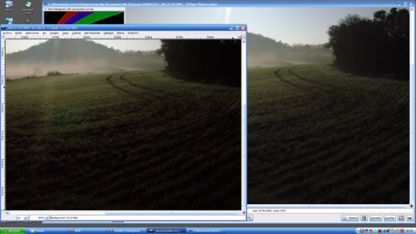This screenshot has height=234, width=416.
Task: Click the 'Background (75,8 MB)' status text
Action: tap(64, 218)
